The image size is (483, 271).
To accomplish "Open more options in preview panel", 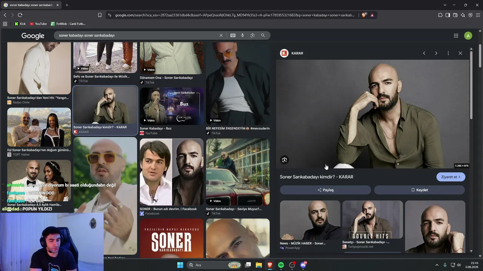I will [448, 53].
